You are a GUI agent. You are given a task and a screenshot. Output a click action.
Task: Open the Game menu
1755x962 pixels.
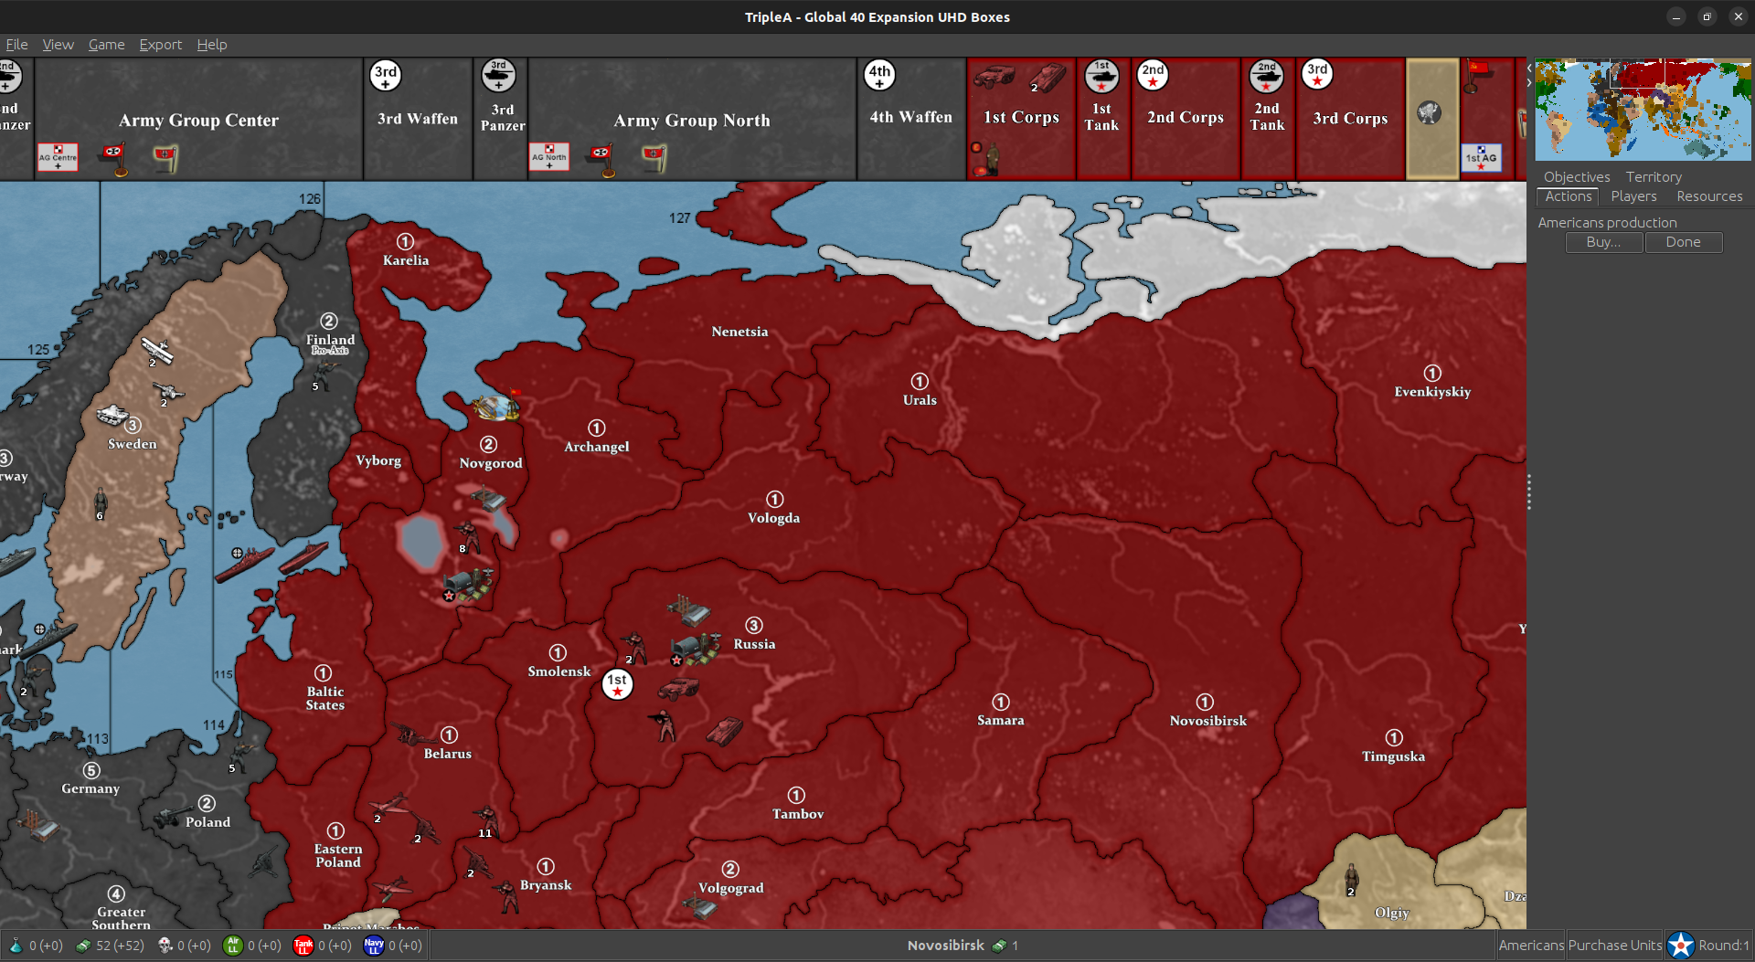pyautogui.click(x=106, y=44)
